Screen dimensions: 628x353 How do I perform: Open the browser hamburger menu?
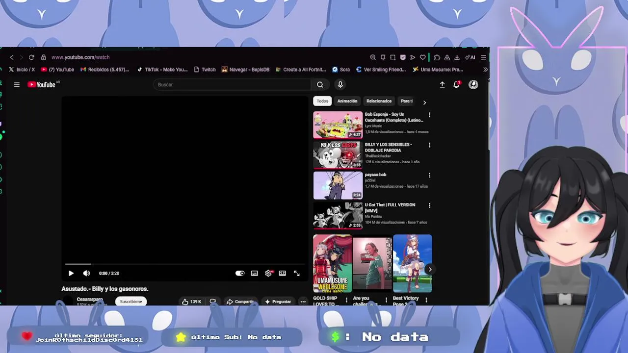483,57
